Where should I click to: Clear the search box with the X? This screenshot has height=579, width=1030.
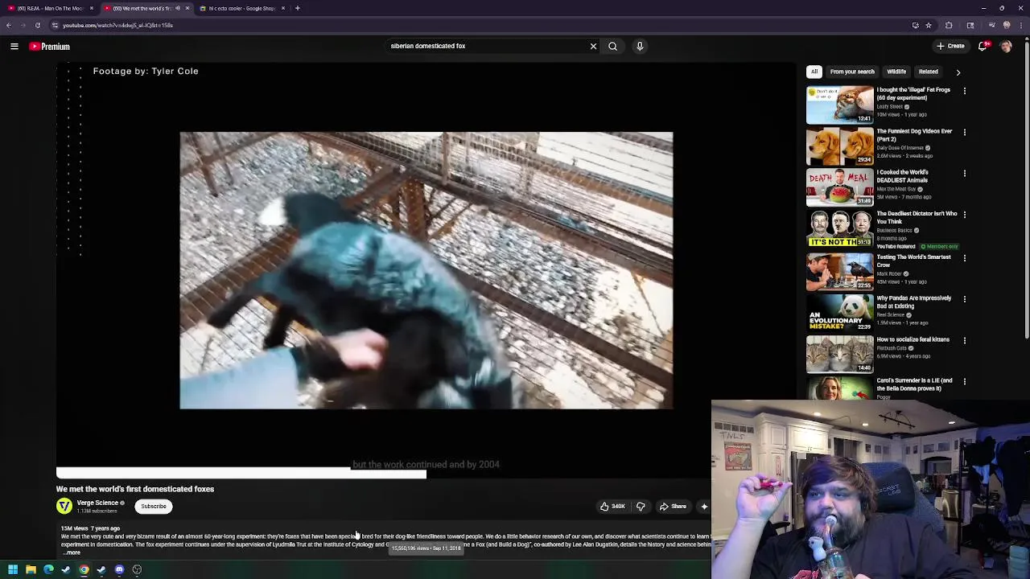pyautogui.click(x=593, y=46)
